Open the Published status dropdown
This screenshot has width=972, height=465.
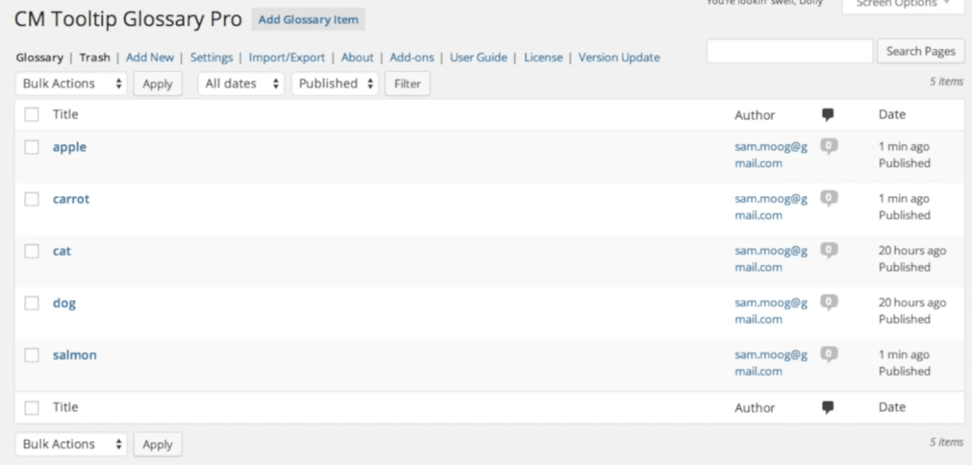pos(335,83)
